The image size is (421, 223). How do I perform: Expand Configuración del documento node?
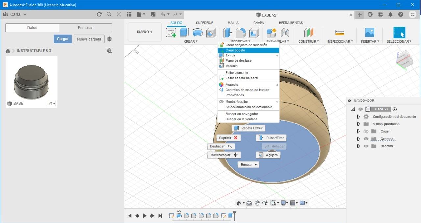click(359, 117)
